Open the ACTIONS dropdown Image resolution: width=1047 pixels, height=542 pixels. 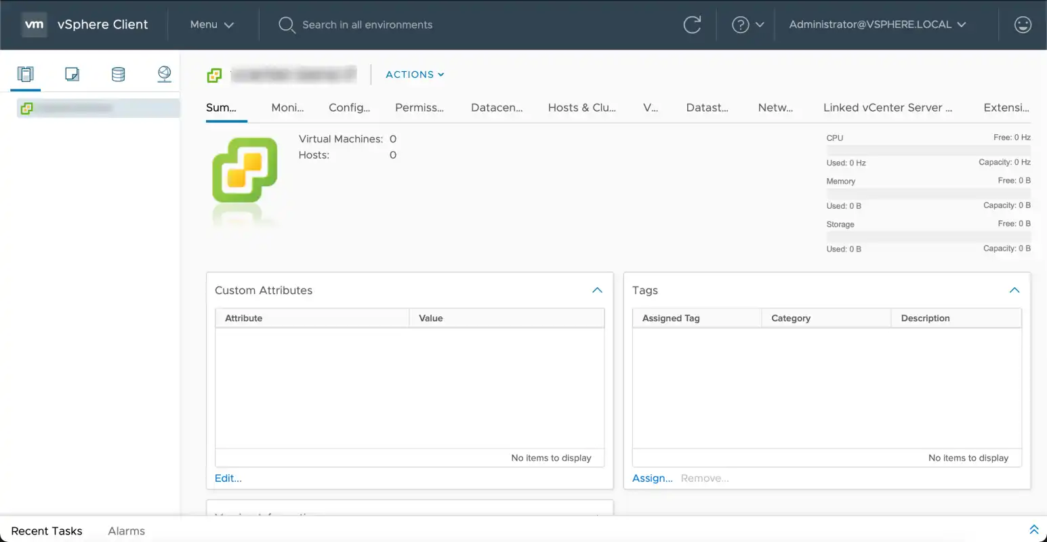415,75
